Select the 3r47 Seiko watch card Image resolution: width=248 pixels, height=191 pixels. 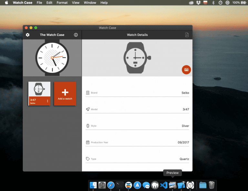(x=39, y=91)
